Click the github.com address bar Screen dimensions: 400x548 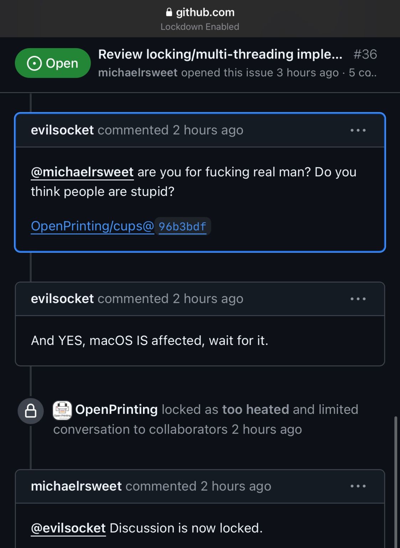200,19
